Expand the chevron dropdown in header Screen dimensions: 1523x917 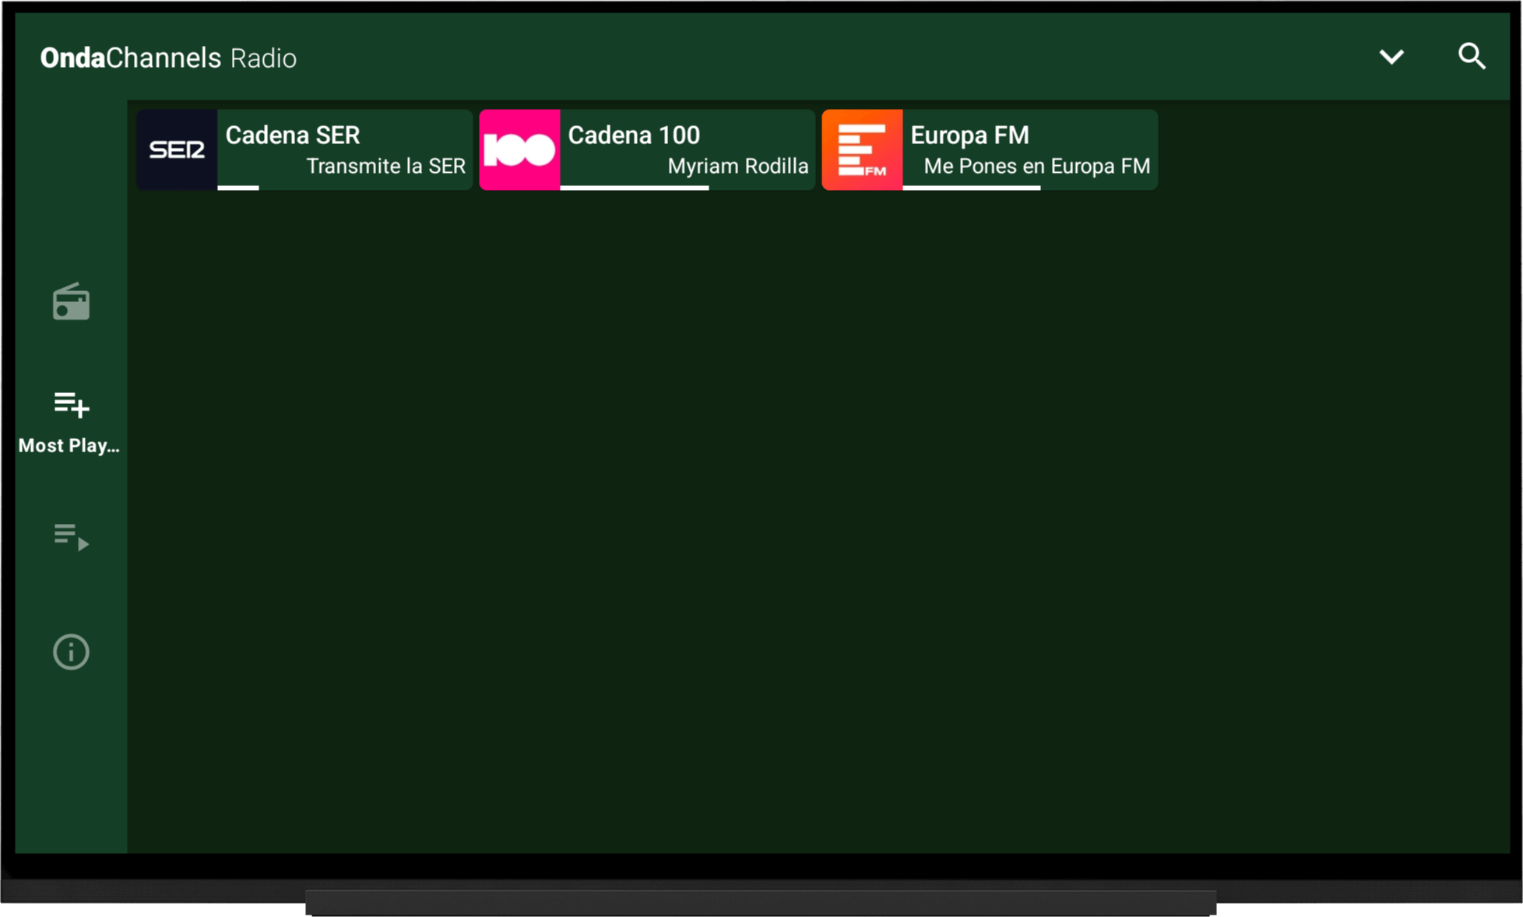pyautogui.click(x=1391, y=57)
